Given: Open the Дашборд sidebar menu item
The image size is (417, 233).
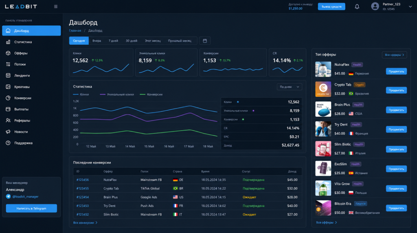Looking at the screenshot, I should coord(31,31).
